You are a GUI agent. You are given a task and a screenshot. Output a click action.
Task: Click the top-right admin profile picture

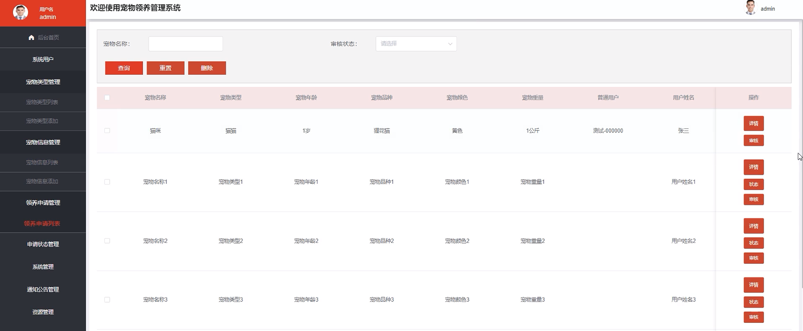point(750,8)
